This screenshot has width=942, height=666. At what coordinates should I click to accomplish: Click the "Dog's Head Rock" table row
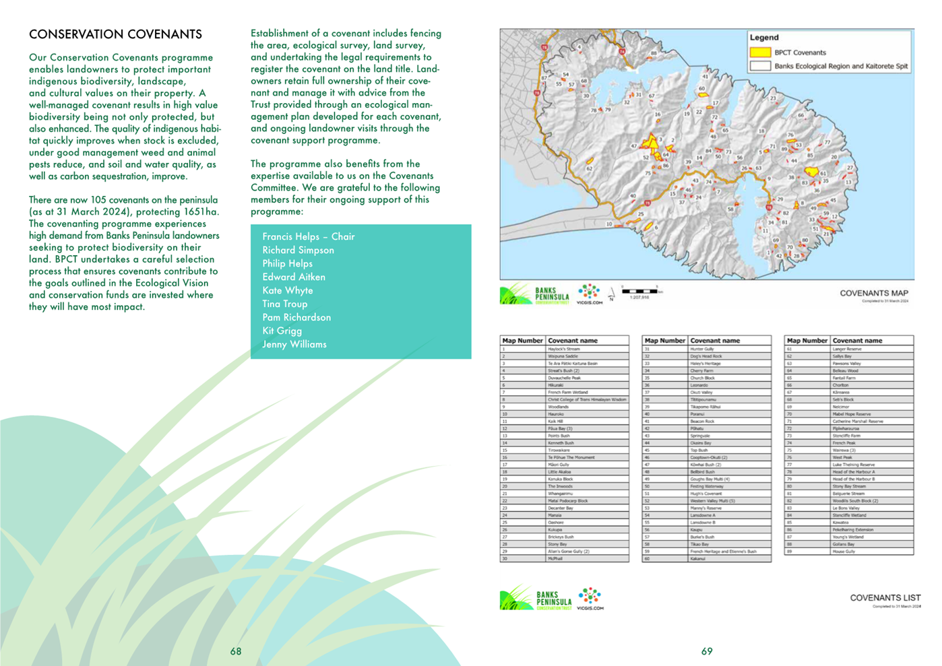[707, 356]
